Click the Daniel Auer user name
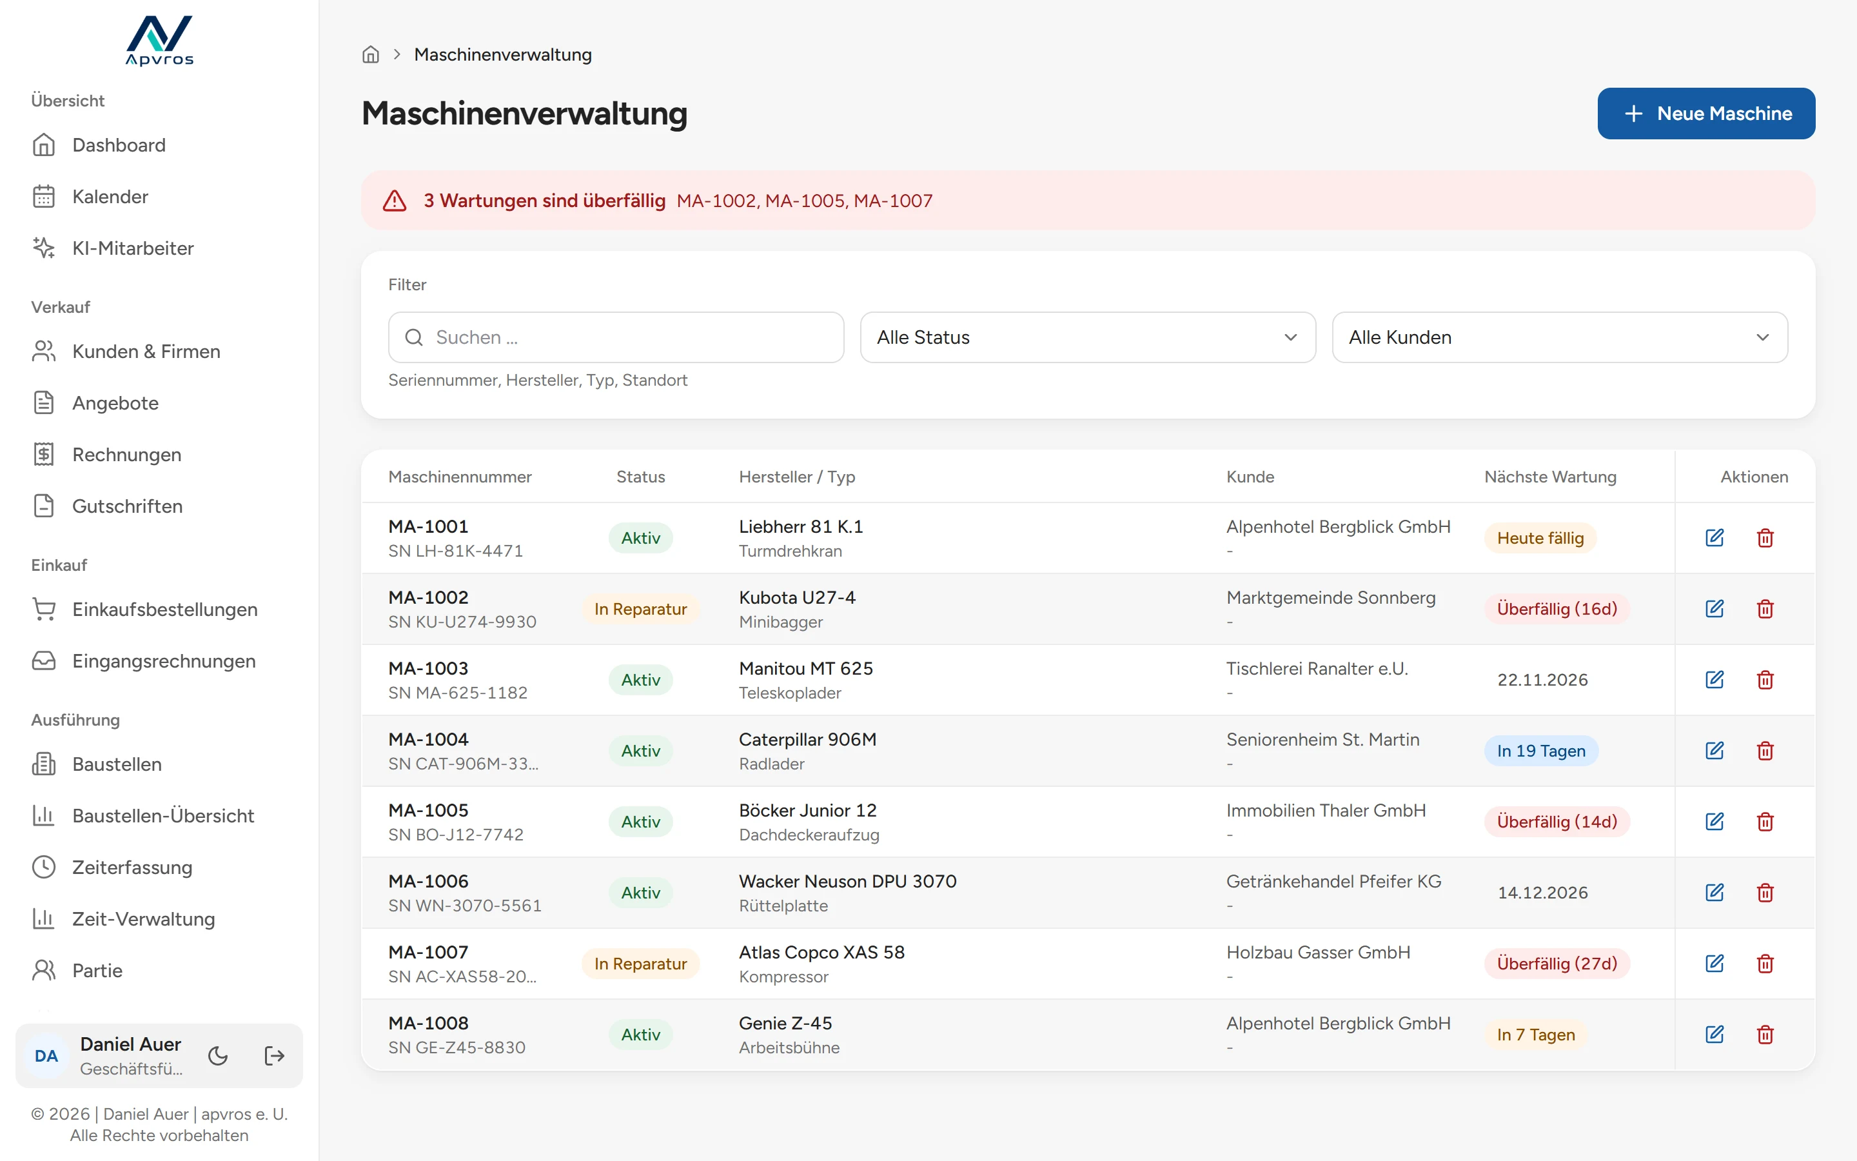This screenshot has width=1857, height=1161. coord(130,1044)
